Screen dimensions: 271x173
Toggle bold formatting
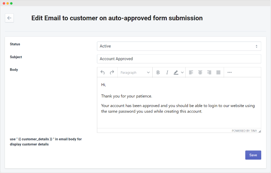158,72
